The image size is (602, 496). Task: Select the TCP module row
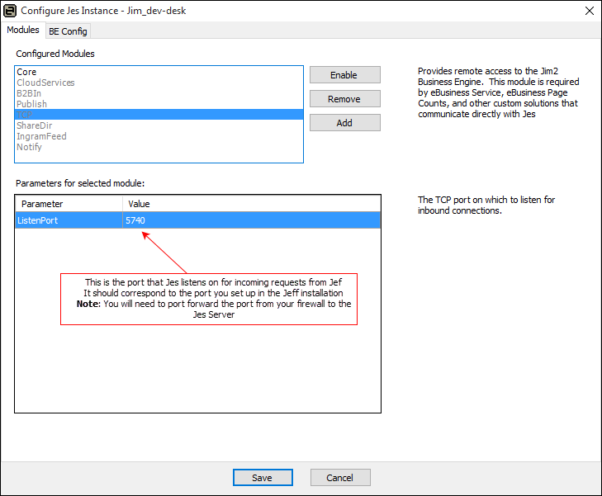[159, 115]
